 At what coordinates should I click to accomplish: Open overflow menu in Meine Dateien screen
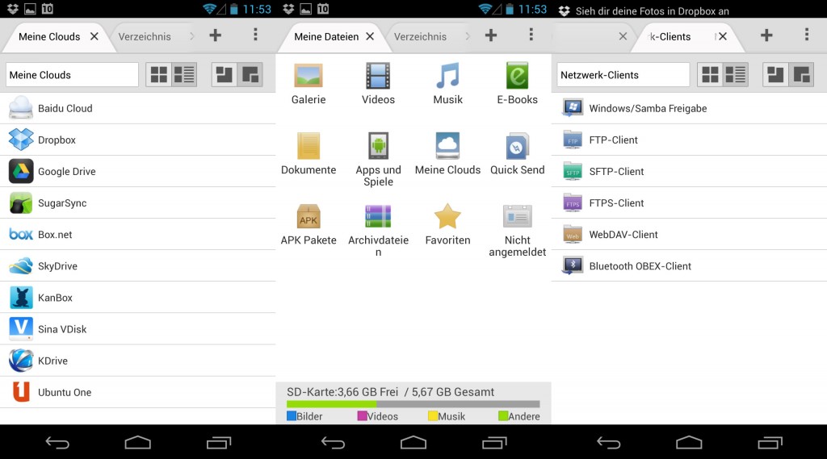point(531,35)
